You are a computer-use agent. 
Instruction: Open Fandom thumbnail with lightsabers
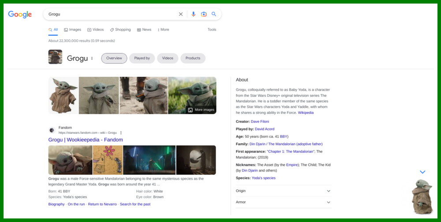click(149, 160)
